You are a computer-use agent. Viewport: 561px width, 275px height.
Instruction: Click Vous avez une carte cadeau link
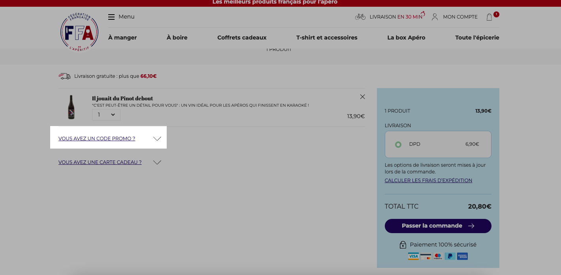point(100,162)
